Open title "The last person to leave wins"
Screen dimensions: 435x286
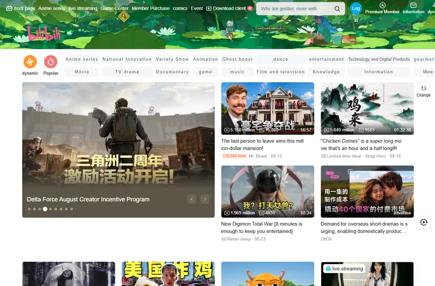(x=262, y=144)
